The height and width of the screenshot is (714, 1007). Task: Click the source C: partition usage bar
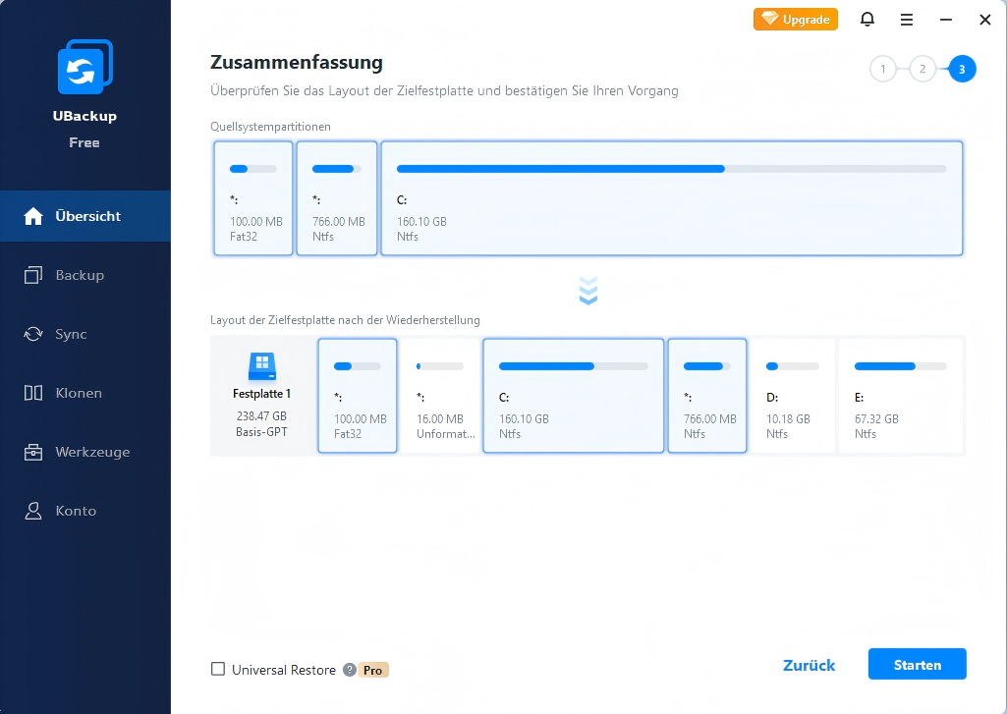671,169
